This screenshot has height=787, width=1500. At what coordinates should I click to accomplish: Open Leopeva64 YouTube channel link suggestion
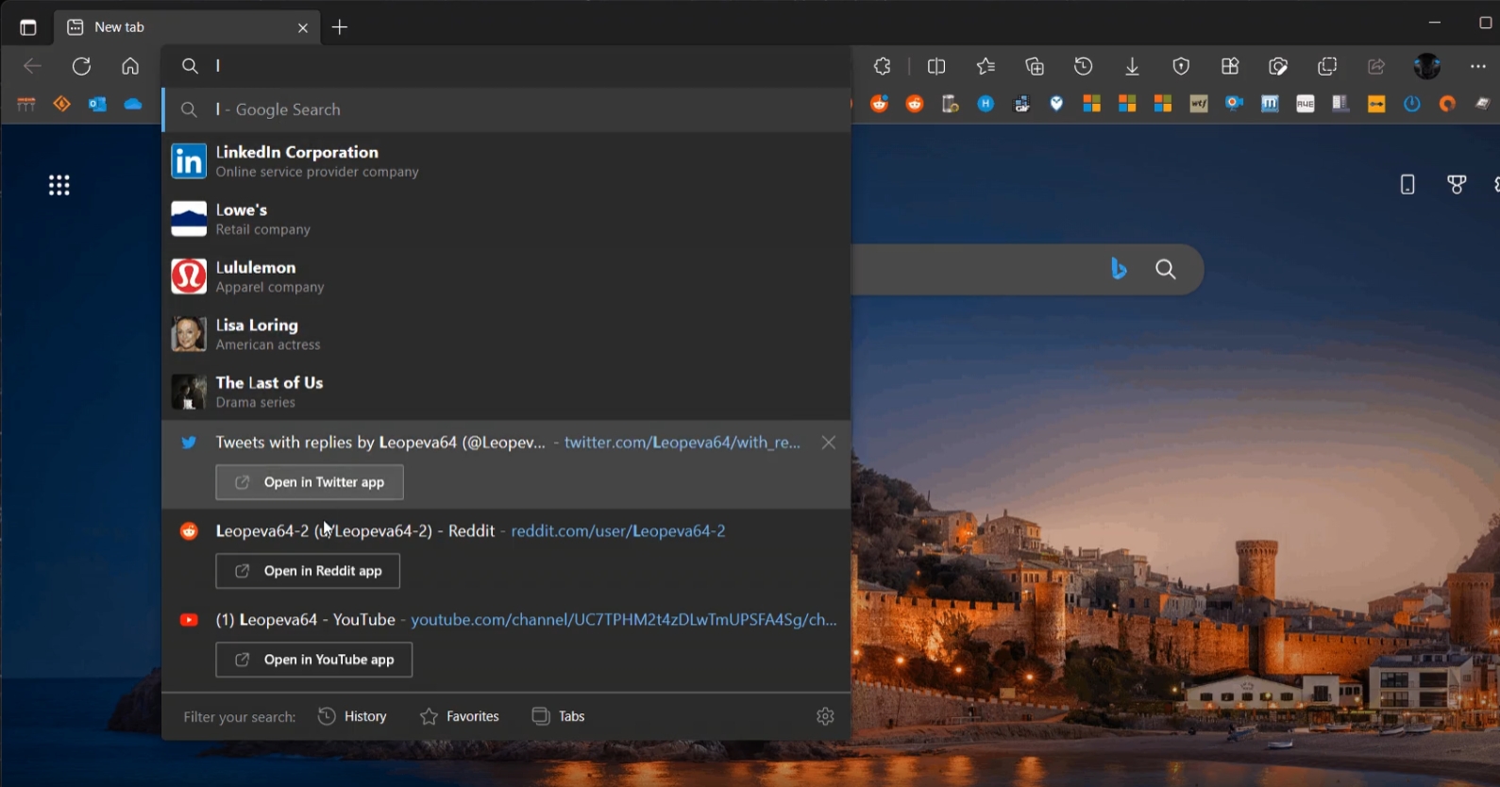pos(624,620)
